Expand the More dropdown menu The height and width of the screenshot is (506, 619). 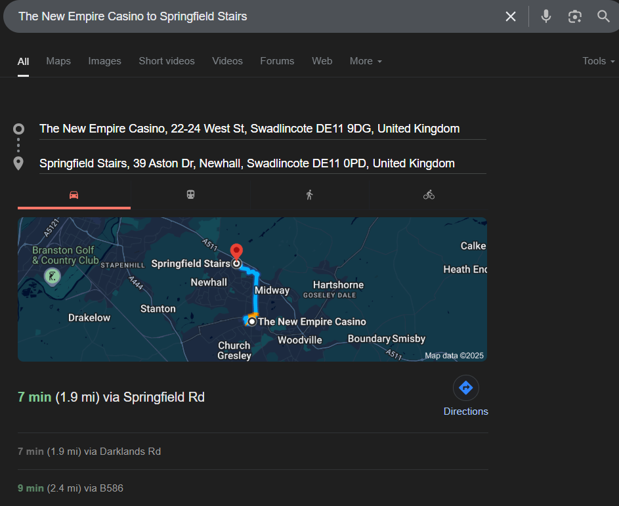366,61
